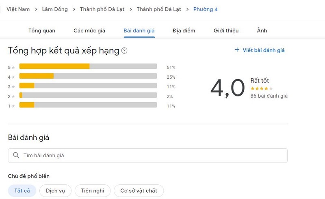The height and width of the screenshot is (199, 325).
Task: Click the 5-star rating bar at 51%
Action: click(88, 66)
